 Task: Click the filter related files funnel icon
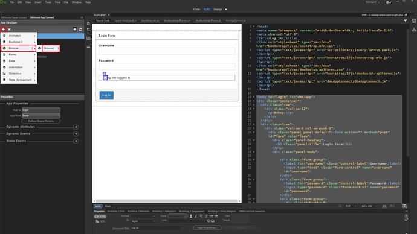(406, 21)
